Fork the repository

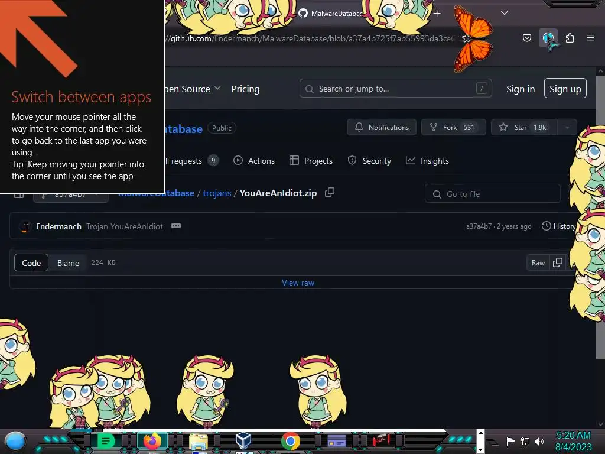coord(453,128)
